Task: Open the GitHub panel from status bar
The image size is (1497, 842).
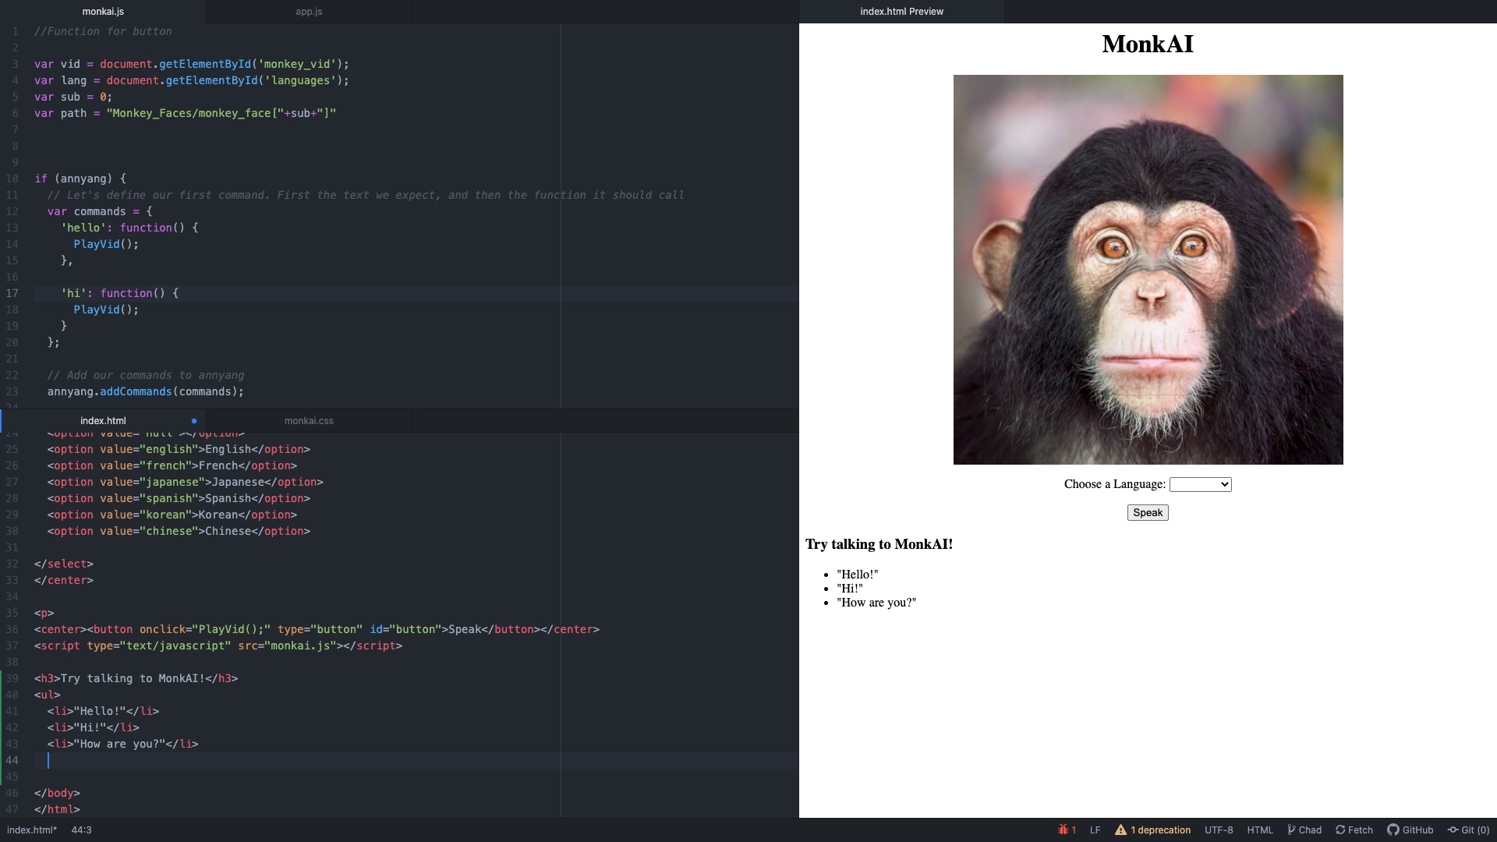Action: point(1410,830)
